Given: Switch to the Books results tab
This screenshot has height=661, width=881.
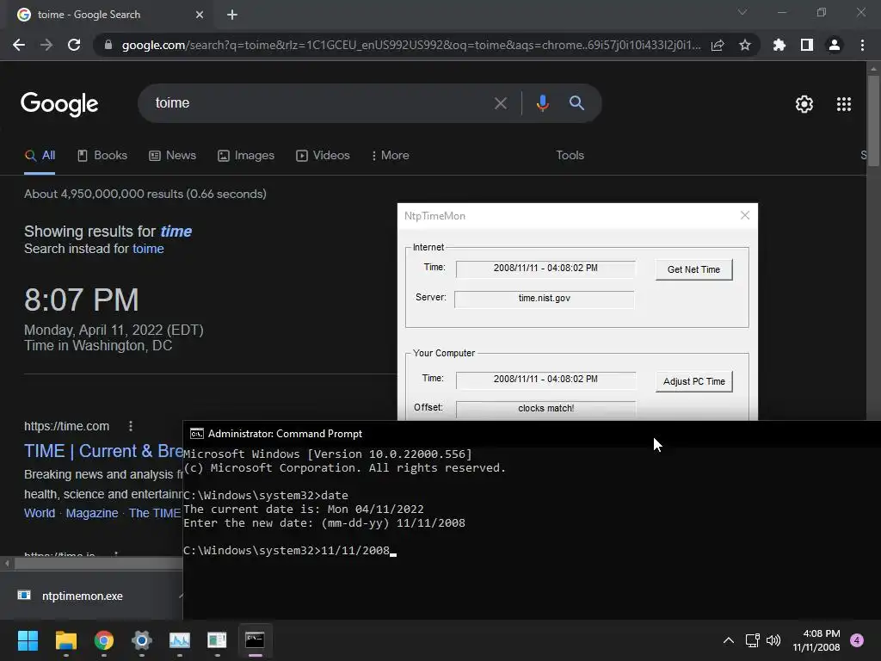Looking at the screenshot, I should (102, 156).
